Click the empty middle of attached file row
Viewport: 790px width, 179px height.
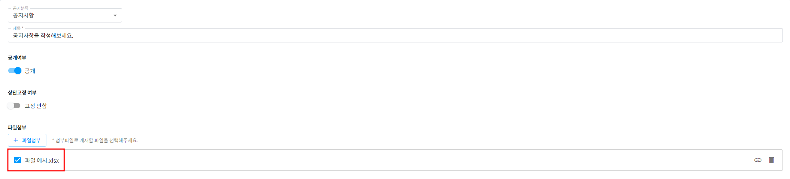click(x=393, y=160)
